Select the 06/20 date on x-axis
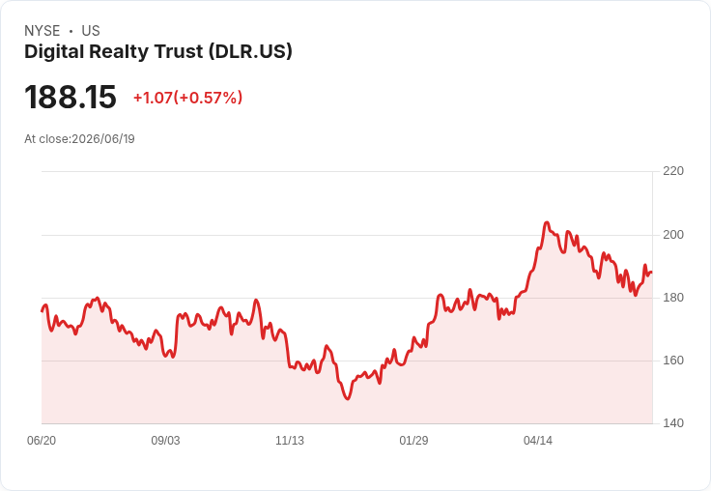This screenshot has width=711, height=491. pyautogui.click(x=42, y=440)
